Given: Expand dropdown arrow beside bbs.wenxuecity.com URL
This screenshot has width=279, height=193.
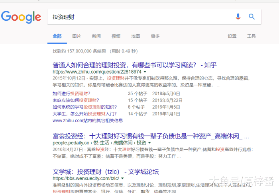Looking at the screenshot, I should tap(122, 178).
